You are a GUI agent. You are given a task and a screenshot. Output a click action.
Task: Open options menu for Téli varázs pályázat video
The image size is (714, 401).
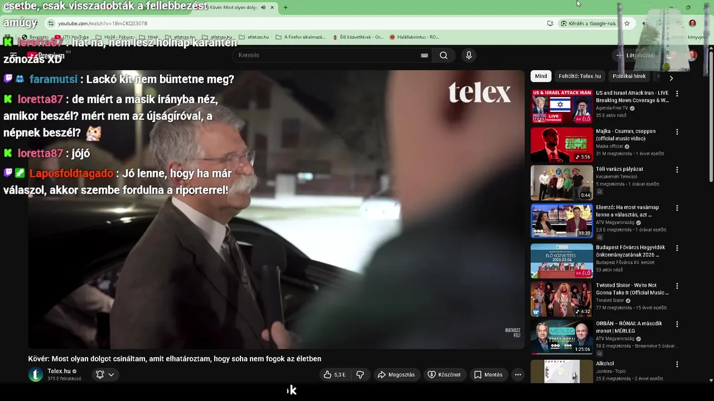[x=677, y=170]
